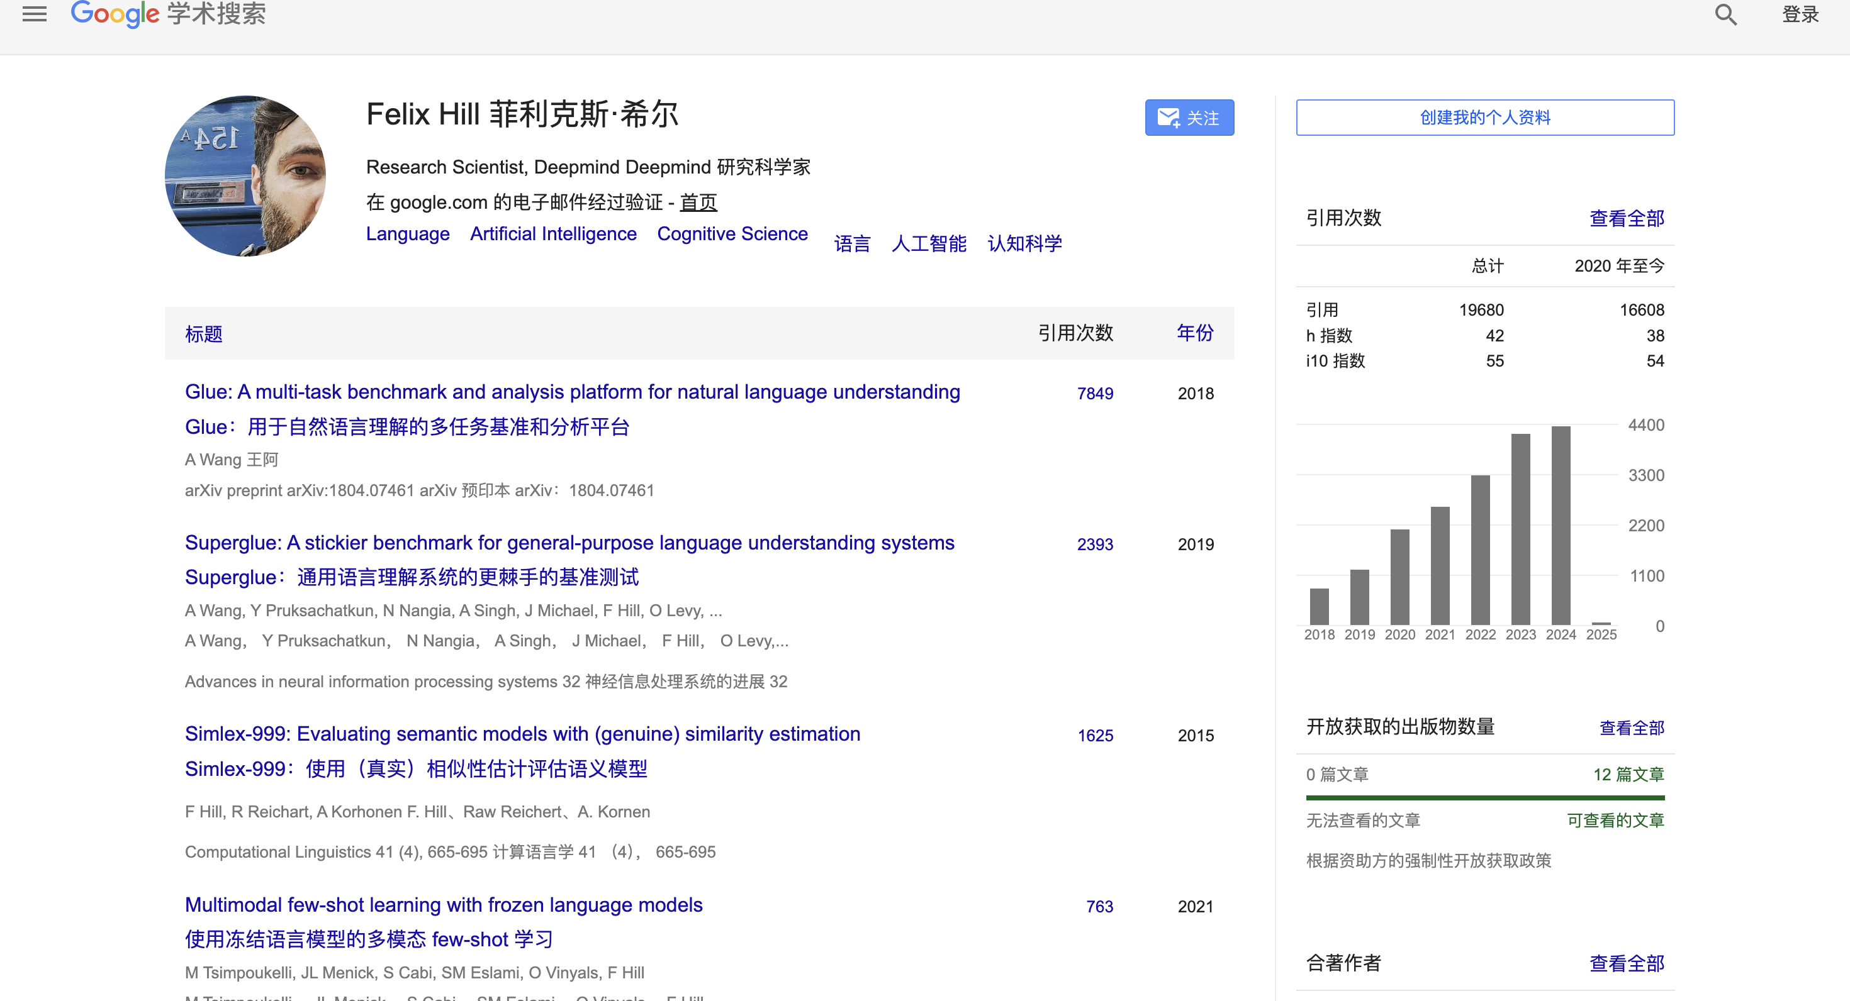Image resolution: width=1850 pixels, height=1001 pixels.
Task: Click 查看全部 beside 合著作者
Action: point(1626,963)
